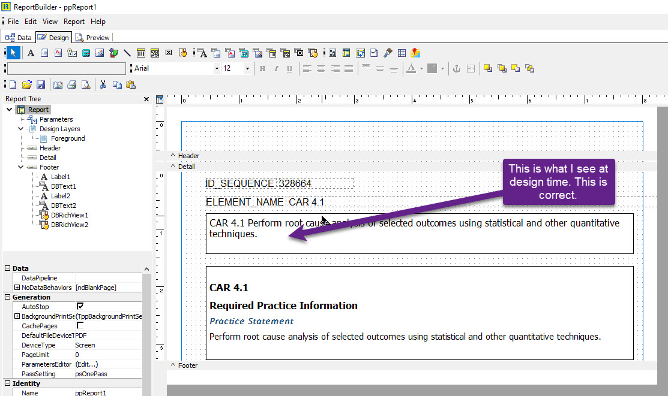Viewport: 668px width, 396px height.
Task: Switch to the Data tab
Action: [x=19, y=37]
